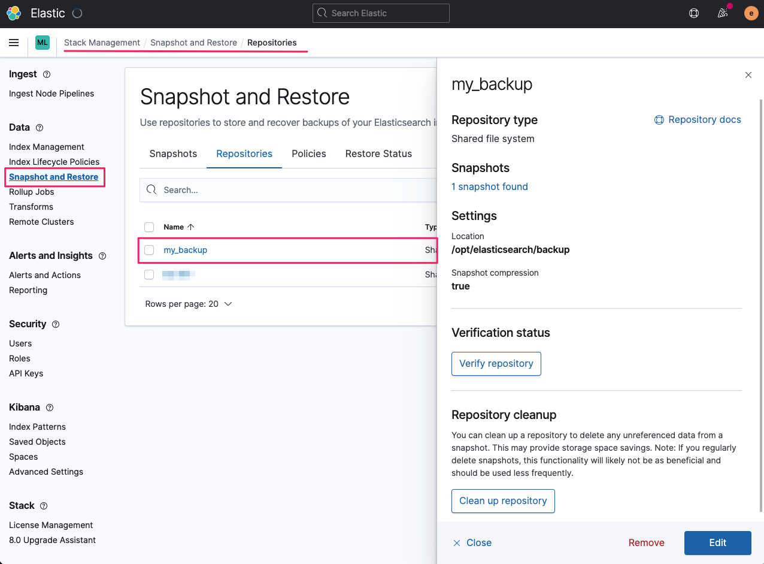Open the Rows per page dropdown

point(189,304)
